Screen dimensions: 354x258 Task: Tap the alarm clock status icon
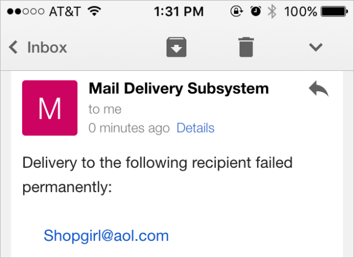pos(256,11)
